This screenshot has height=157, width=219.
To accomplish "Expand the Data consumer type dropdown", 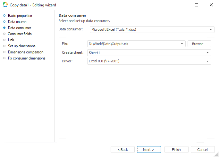I will click(x=211, y=30).
